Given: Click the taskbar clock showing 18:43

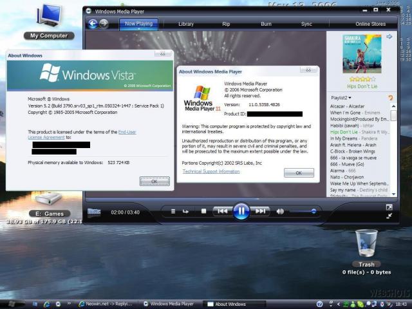Looking at the screenshot, I should tap(401, 304).
